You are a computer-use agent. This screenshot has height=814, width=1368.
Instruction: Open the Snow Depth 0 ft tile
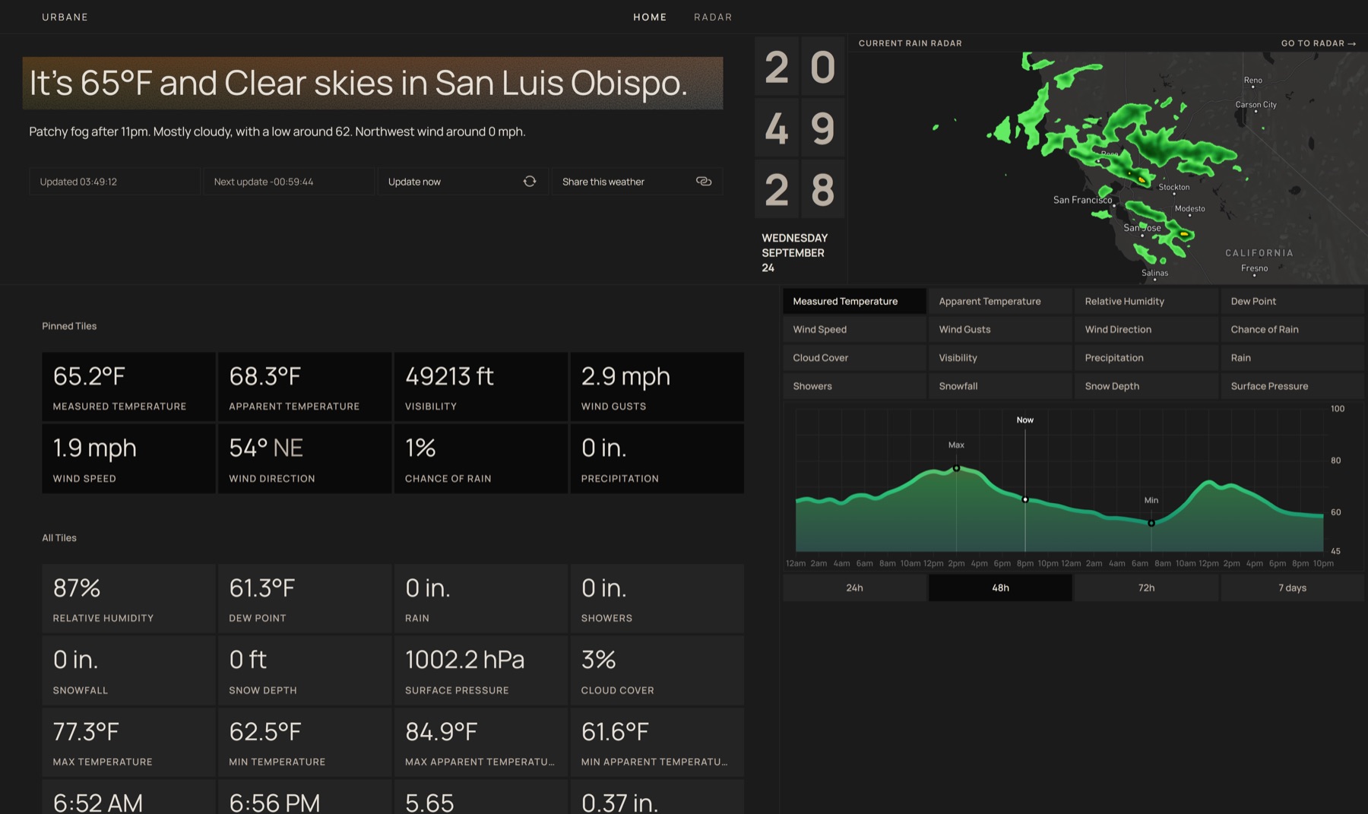(305, 670)
